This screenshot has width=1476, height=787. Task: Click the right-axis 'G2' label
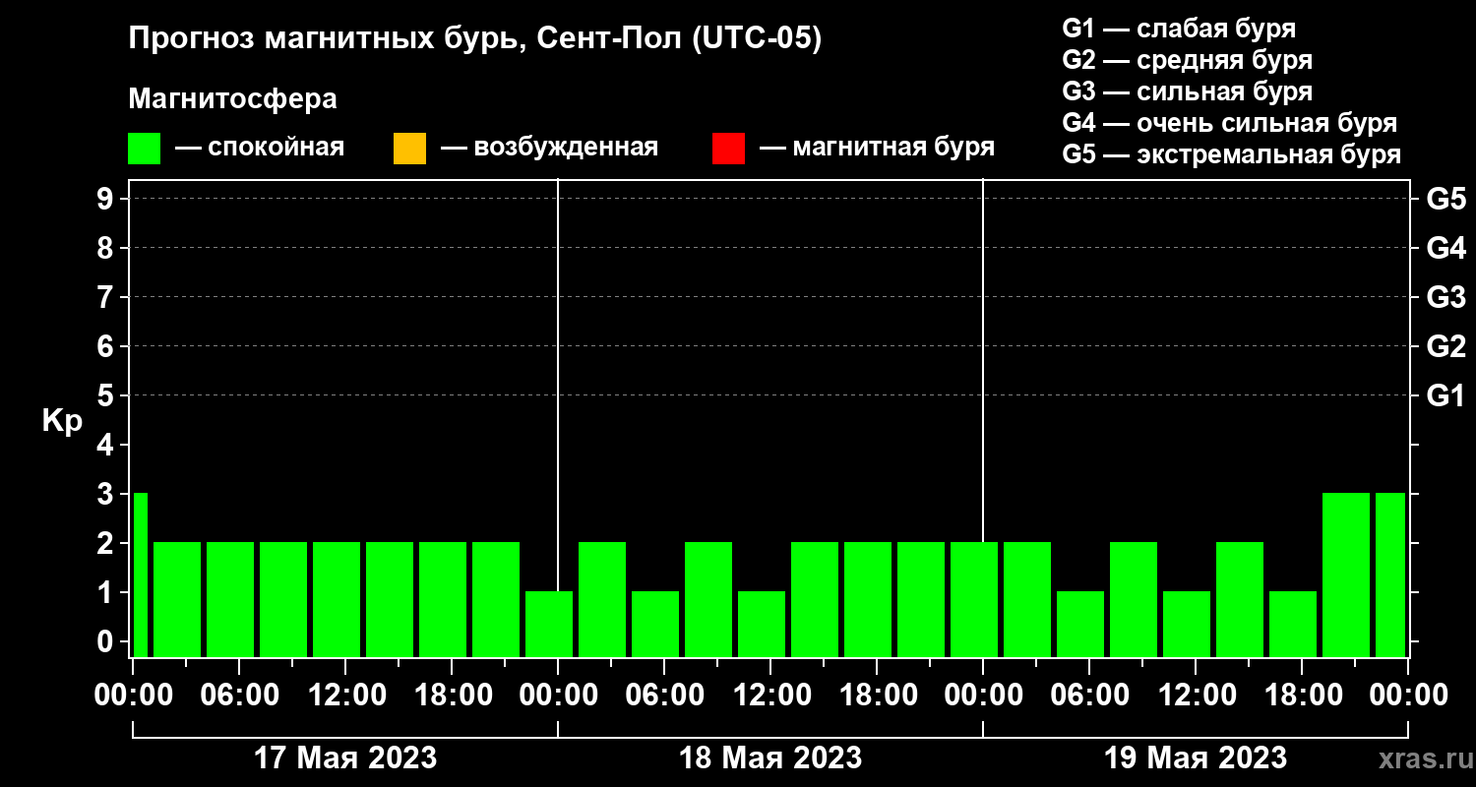pyautogui.click(x=1445, y=346)
